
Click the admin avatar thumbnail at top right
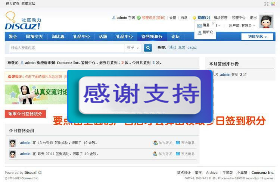[x=266, y=22]
